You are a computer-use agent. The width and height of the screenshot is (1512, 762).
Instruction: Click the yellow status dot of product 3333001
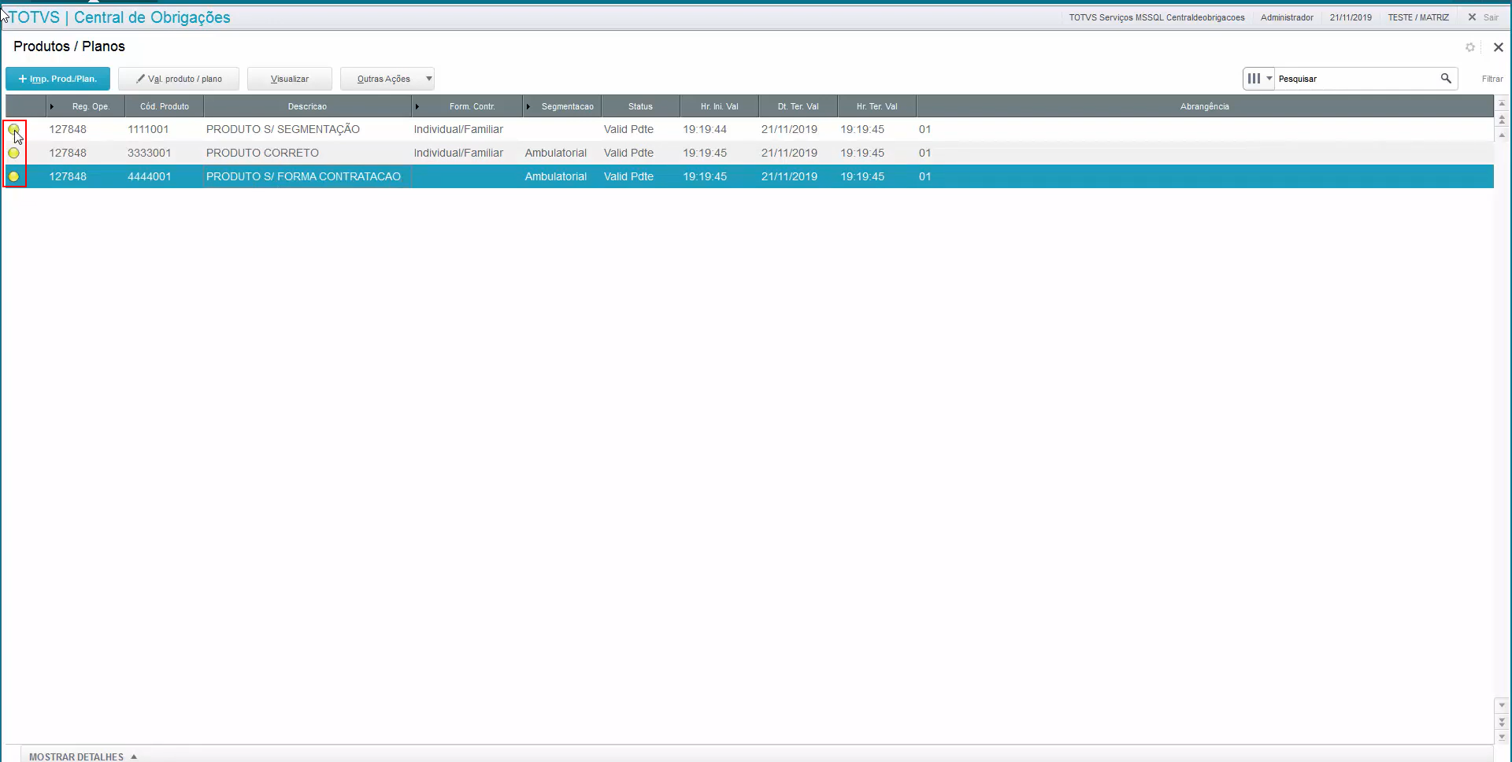(13, 153)
